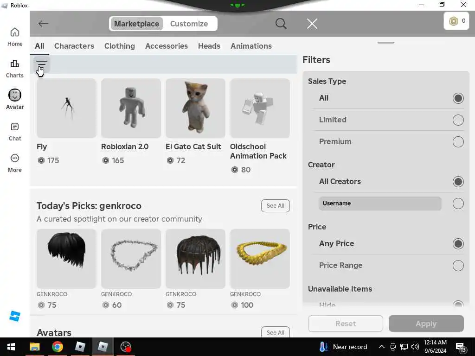Screen dimensions: 475x356
Task: Select the All category tab
Action: tap(39, 46)
